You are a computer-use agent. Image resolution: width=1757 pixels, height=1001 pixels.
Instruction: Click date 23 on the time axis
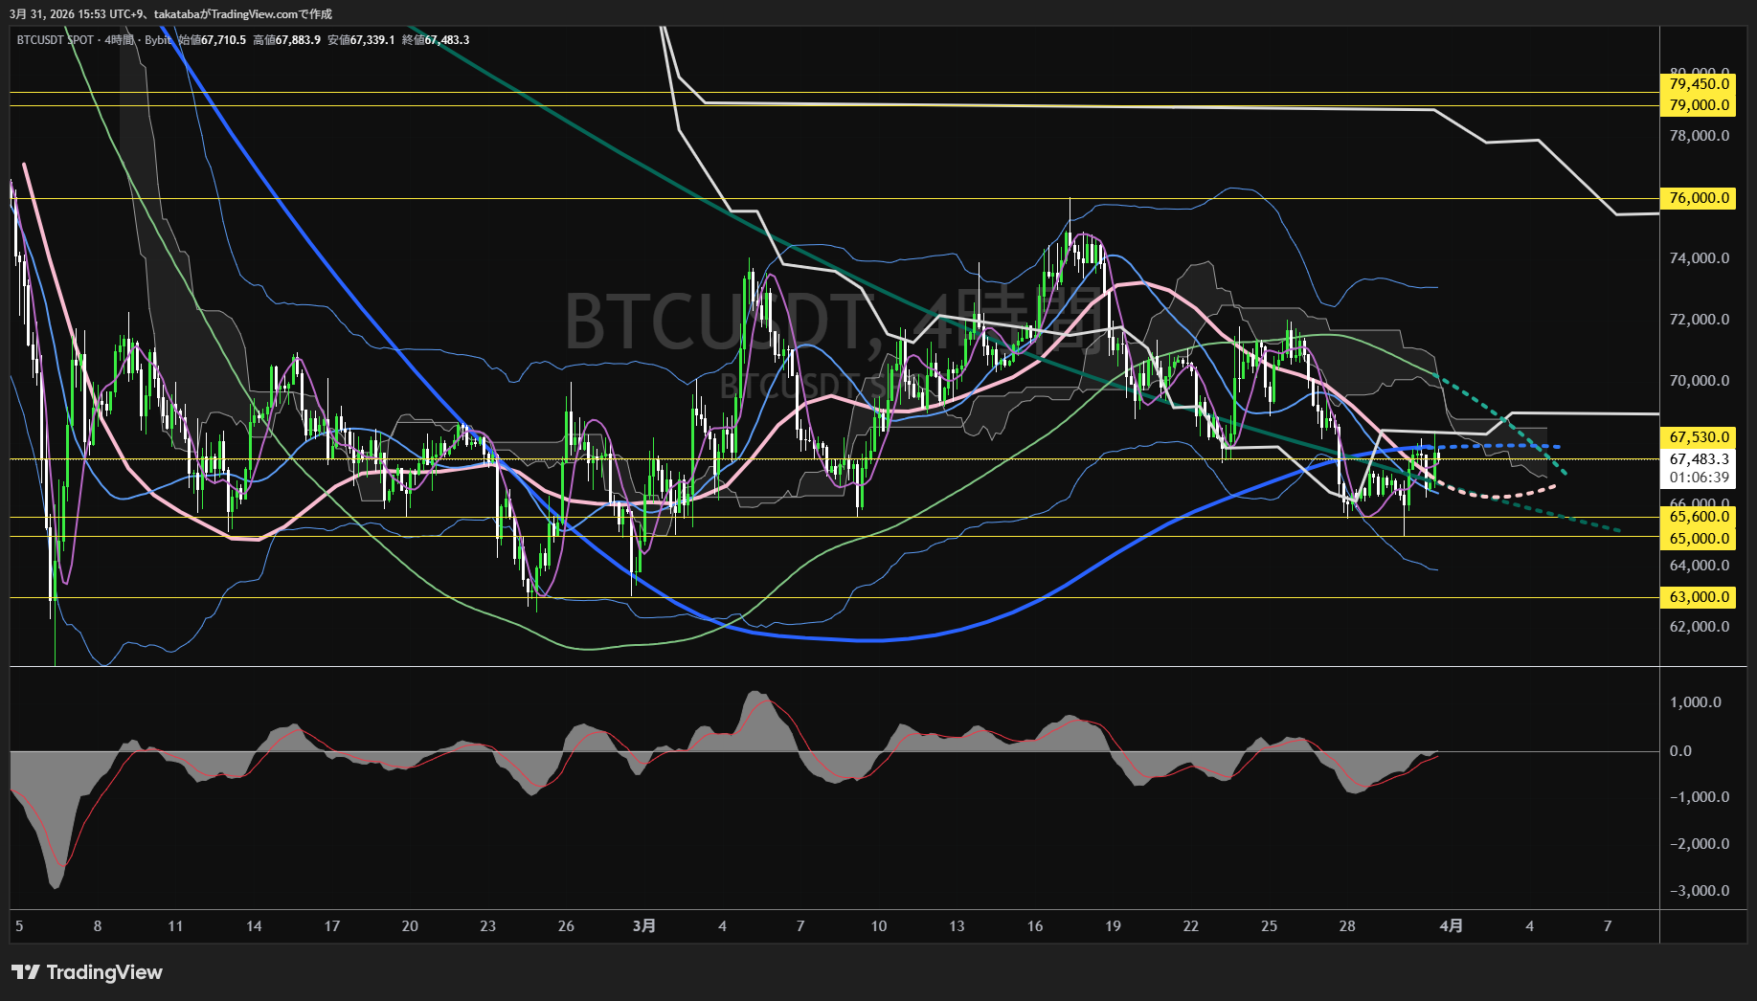tap(487, 925)
